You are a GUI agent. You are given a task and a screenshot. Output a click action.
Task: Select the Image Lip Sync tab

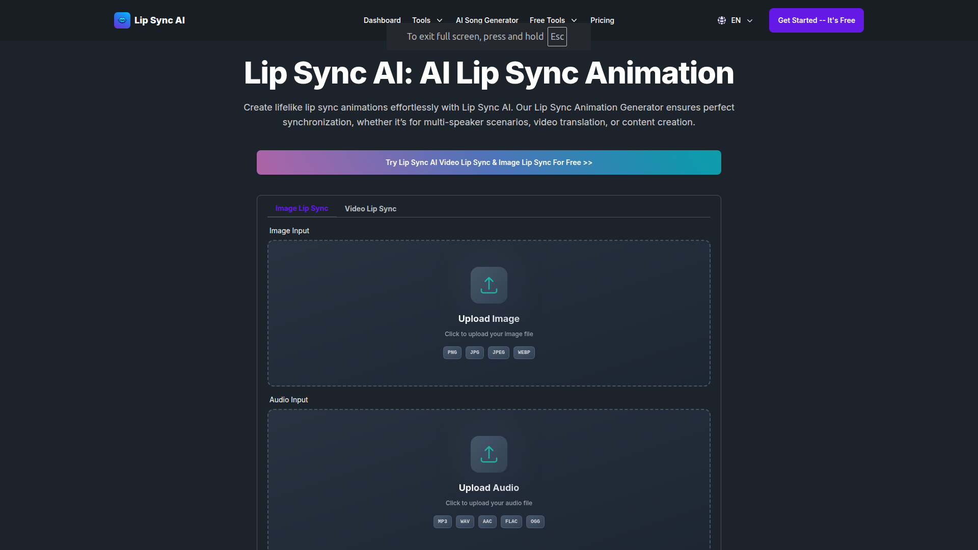(301, 208)
